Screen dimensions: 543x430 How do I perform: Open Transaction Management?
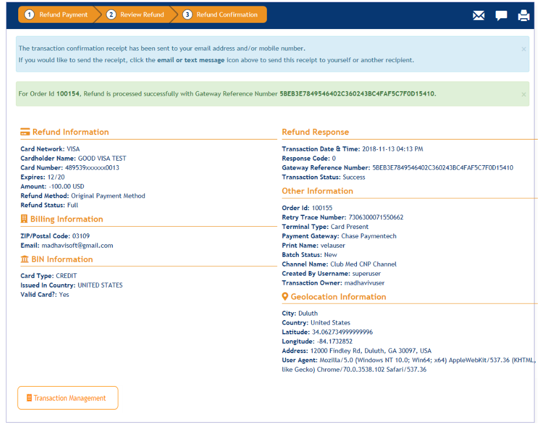pos(68,398)
